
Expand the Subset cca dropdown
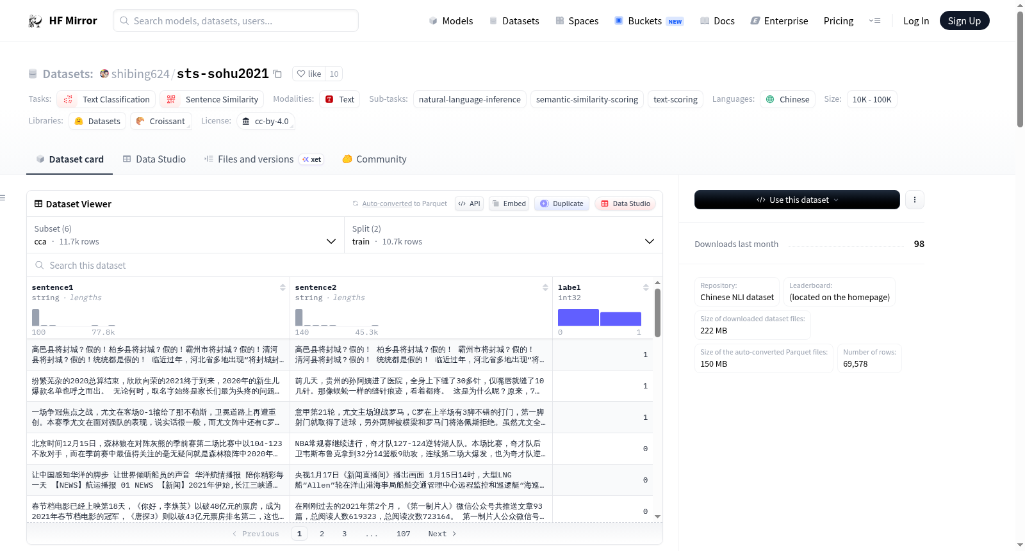click(185, 236)
